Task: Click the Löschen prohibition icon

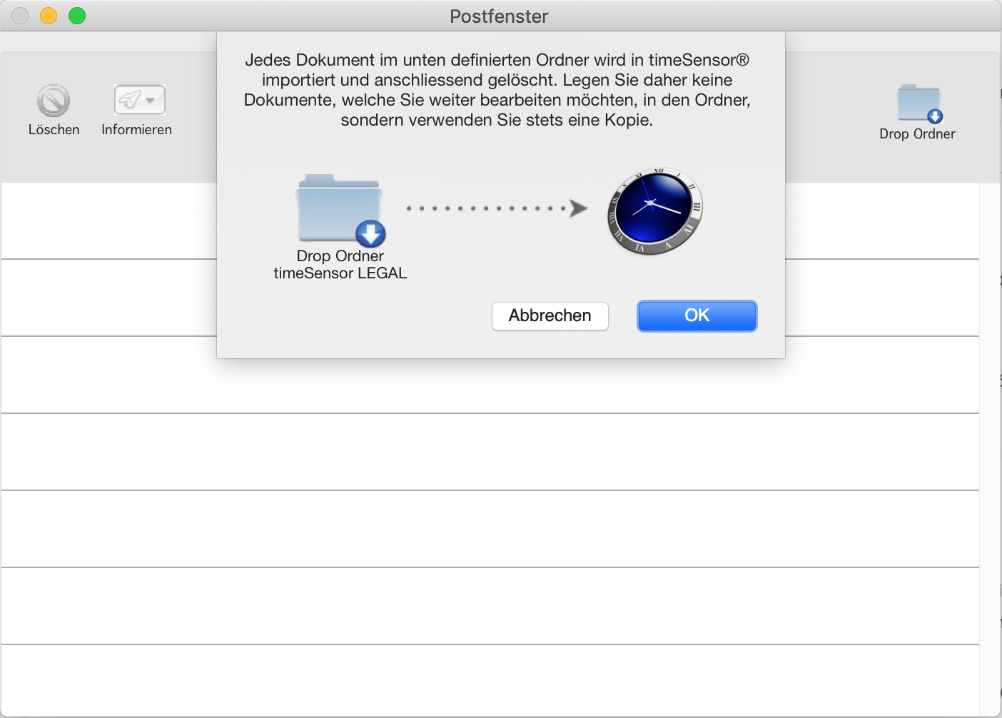Action: tap(54, 101)
